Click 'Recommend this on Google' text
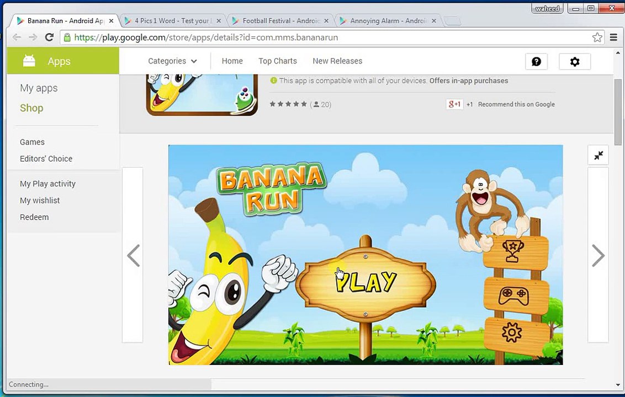This screenshot has width=625, height=397. 516,104
